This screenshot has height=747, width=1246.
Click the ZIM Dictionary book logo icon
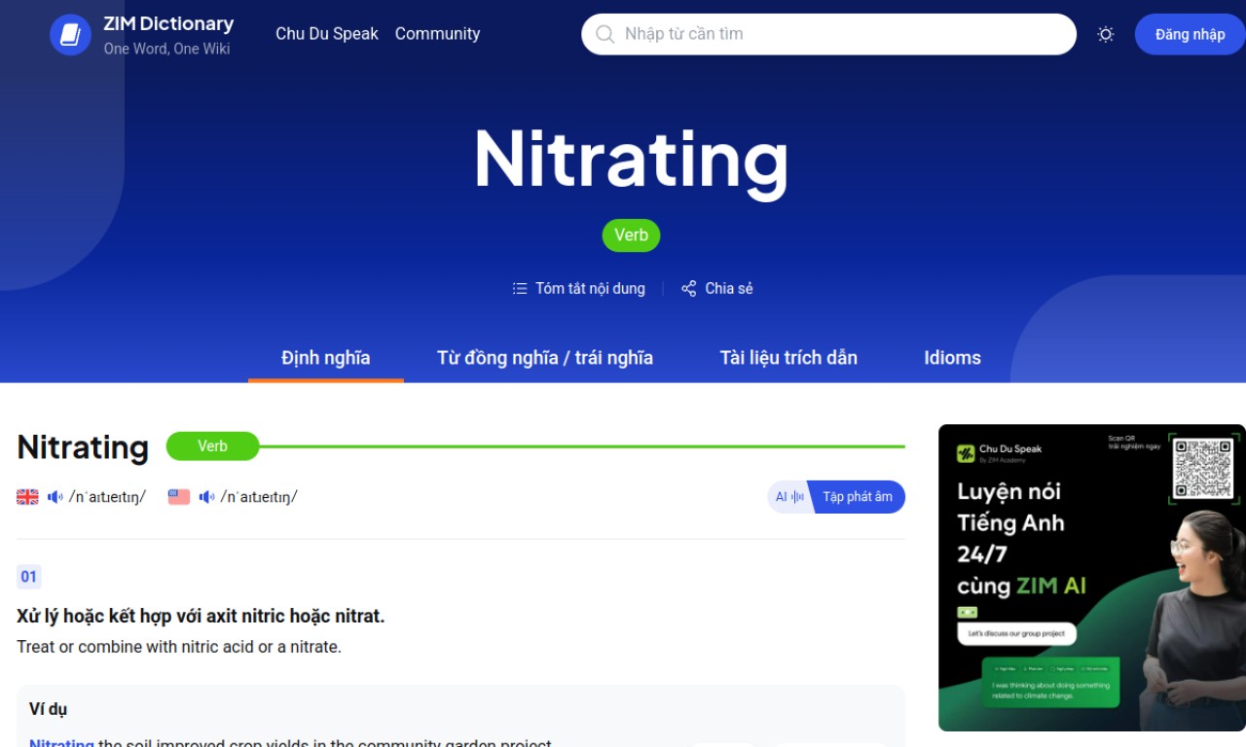[70, 34]
